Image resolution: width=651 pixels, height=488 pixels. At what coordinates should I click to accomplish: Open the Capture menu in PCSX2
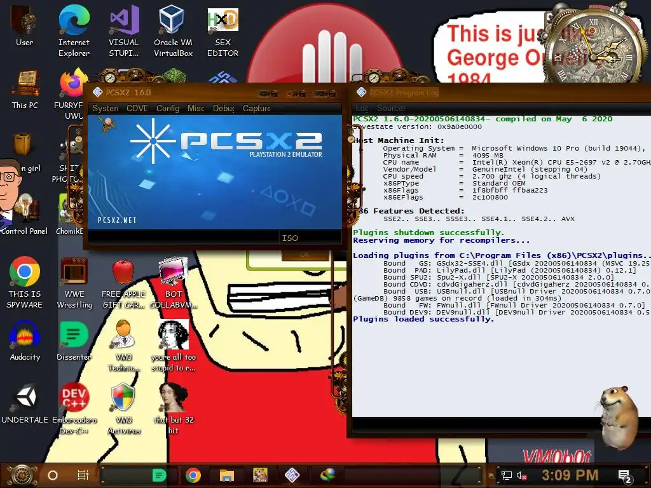257,108
